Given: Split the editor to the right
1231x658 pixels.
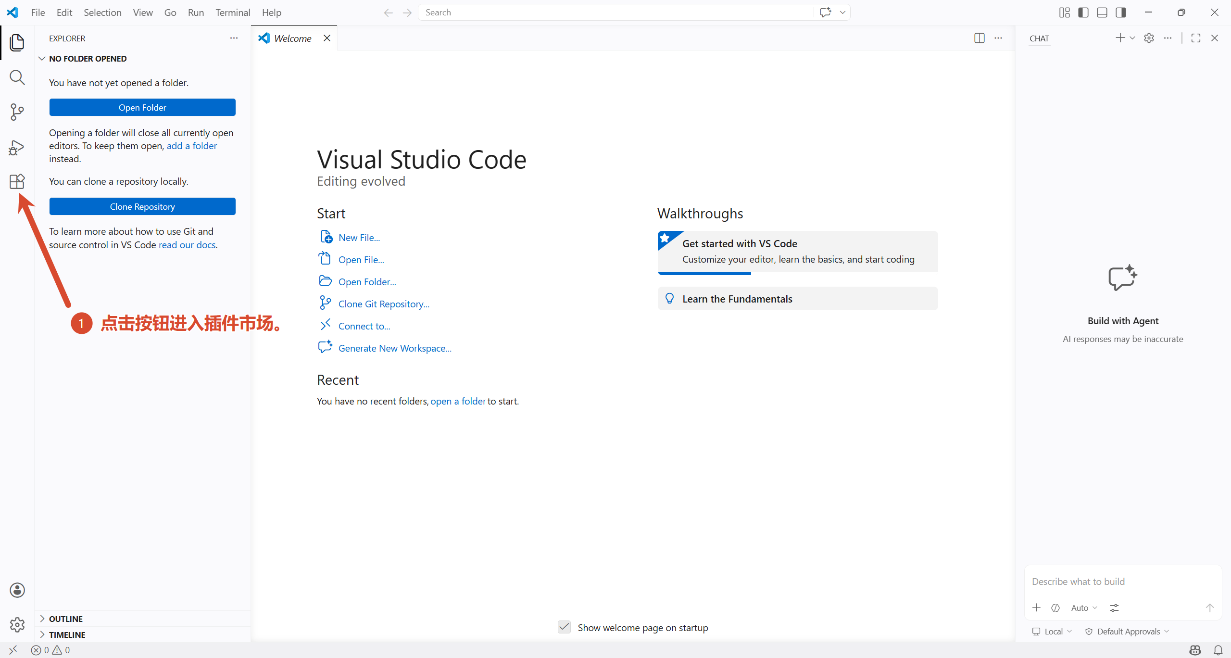Looking at the screenshot, I should pyautogui.click(x=979, y=38).
